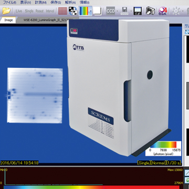
Task: Toggle the red grid overlay icon
Action: tap(62, 11)
